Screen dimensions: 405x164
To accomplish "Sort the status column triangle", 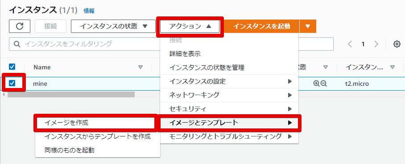I will click(326, 67).
